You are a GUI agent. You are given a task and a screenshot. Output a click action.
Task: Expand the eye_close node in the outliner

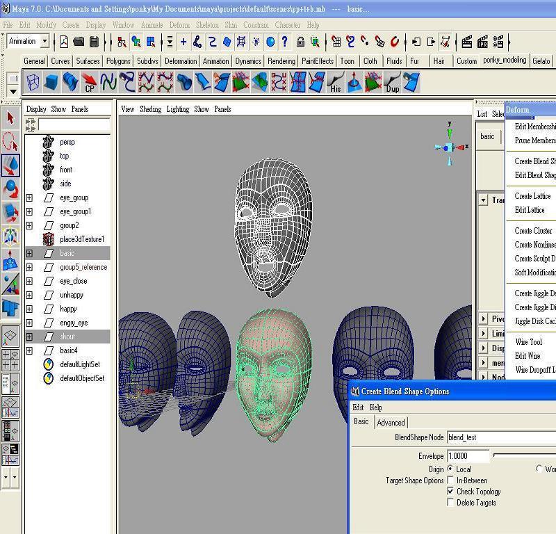coord(29,281)
